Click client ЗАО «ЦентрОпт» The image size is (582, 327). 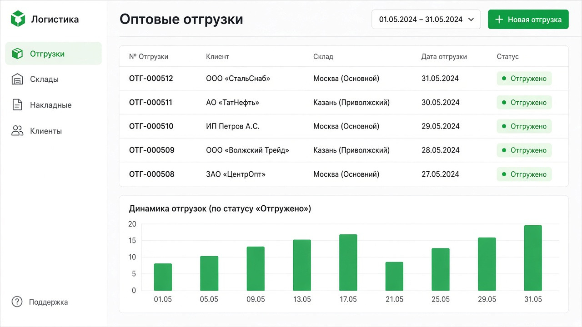tap(236, 174)
